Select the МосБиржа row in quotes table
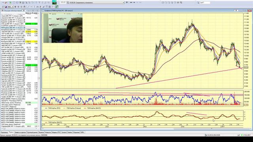 (x=19, y=41)
